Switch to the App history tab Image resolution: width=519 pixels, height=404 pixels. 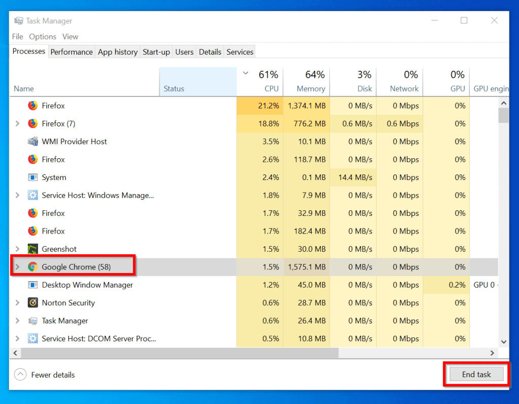[118, 52]
